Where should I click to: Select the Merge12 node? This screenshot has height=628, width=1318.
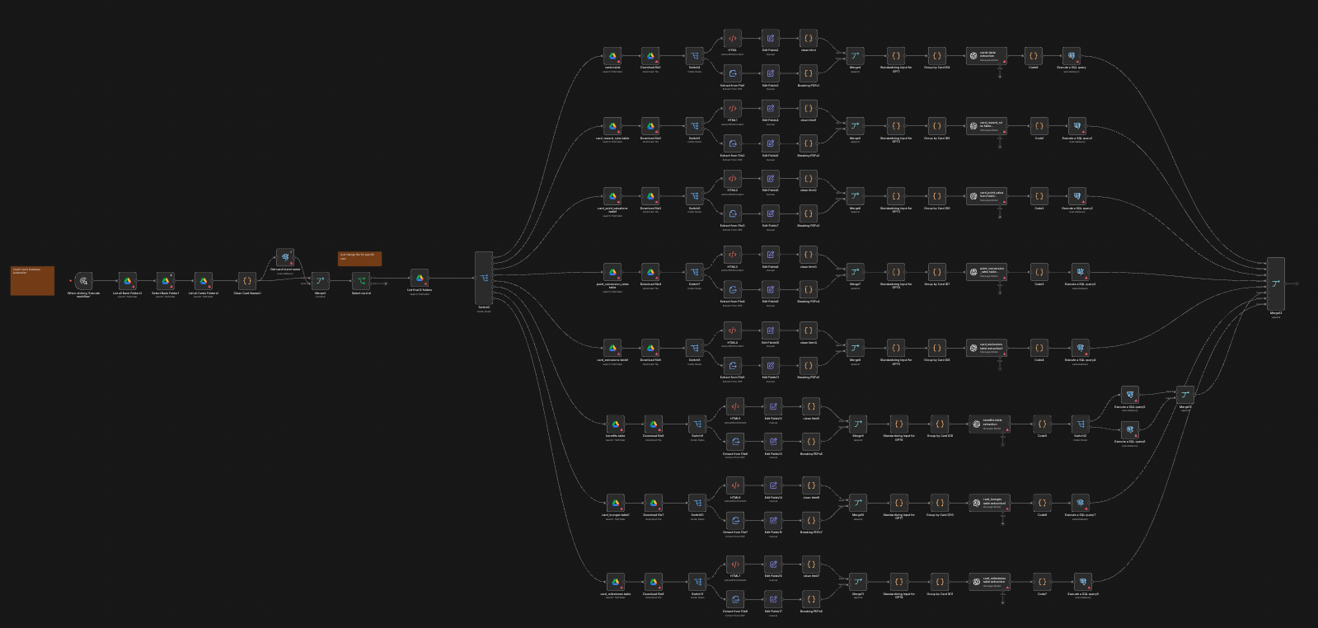click(1185, 395)
